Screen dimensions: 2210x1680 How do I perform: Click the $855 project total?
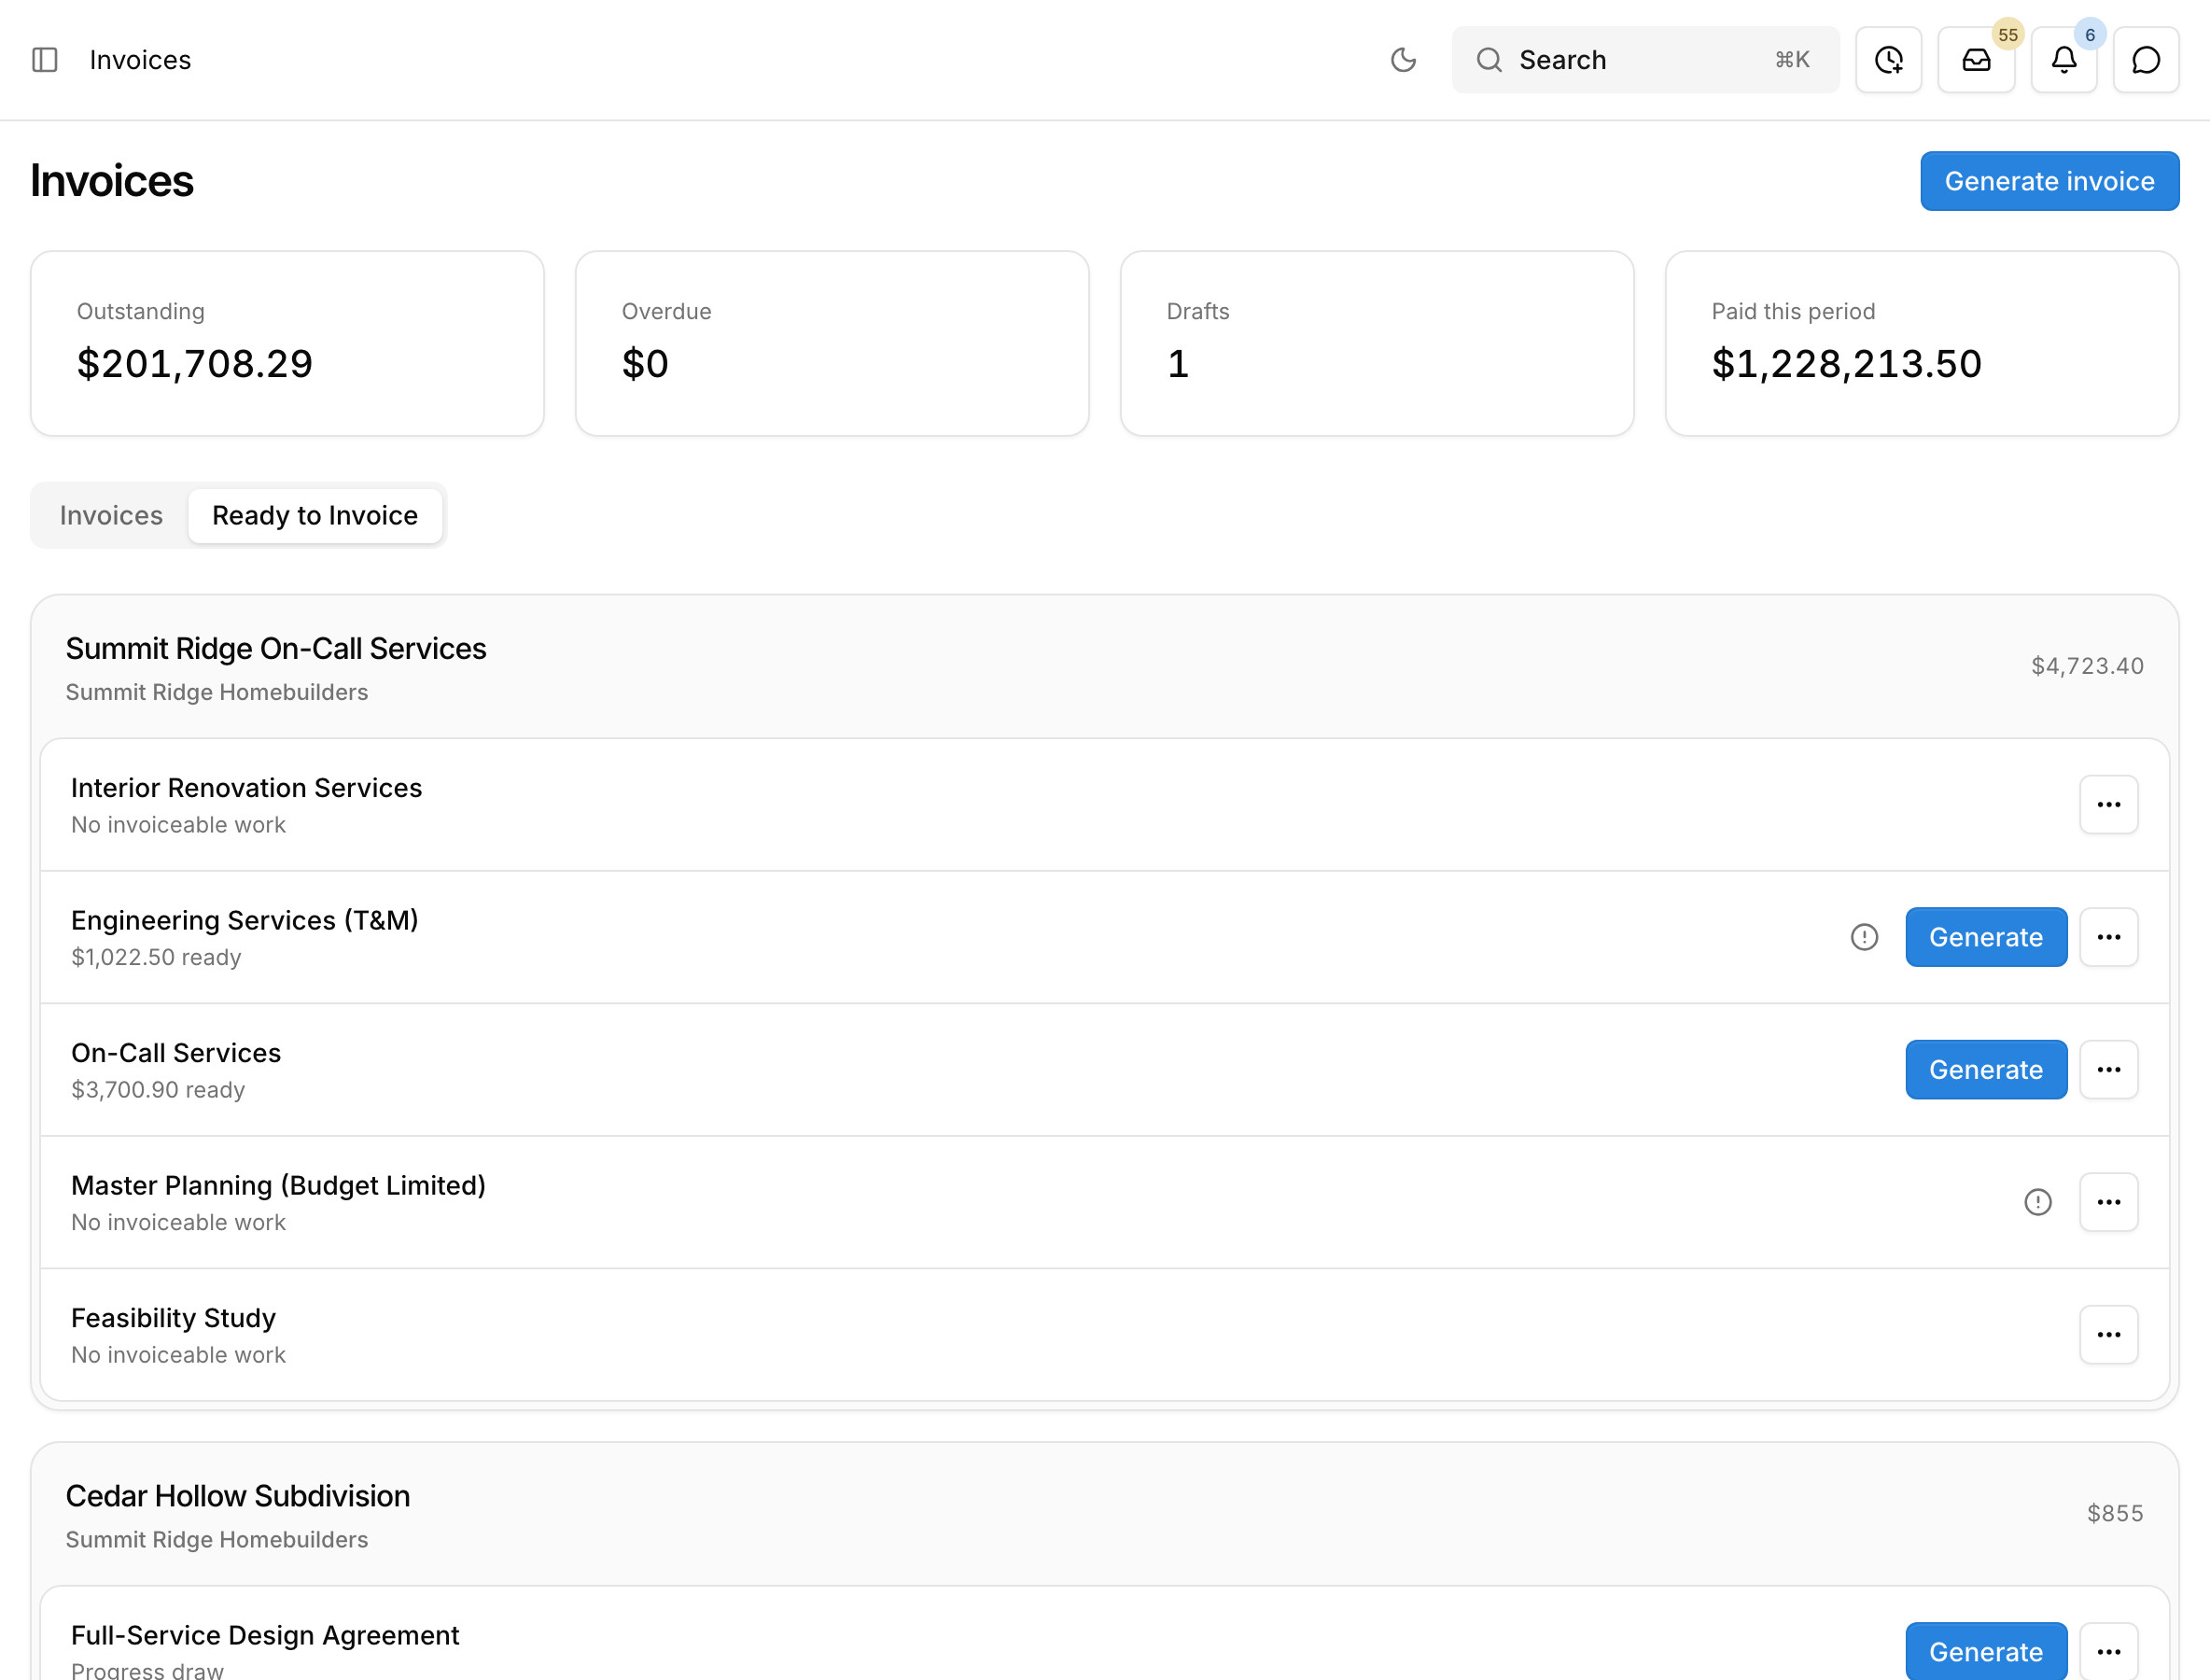click(2115, 1513)
